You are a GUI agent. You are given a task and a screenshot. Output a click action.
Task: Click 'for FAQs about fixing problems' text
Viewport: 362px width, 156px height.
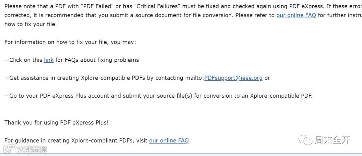click(x=97, y=60)
